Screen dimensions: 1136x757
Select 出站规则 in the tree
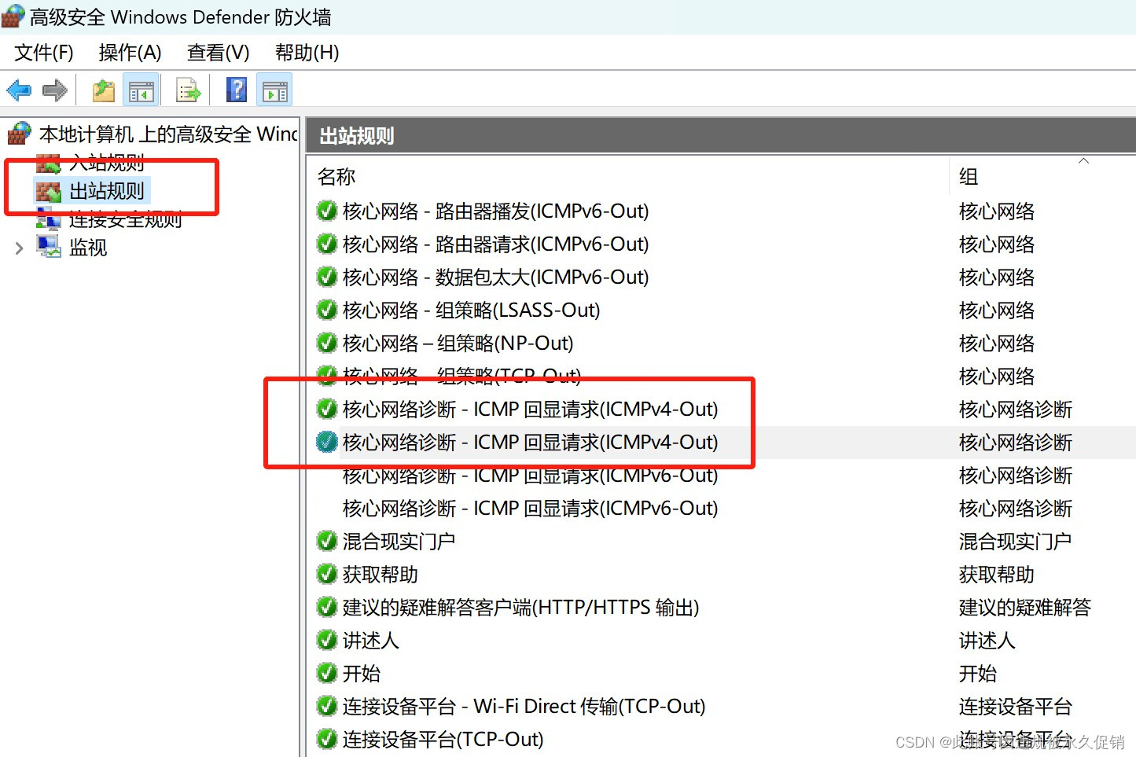107,191
